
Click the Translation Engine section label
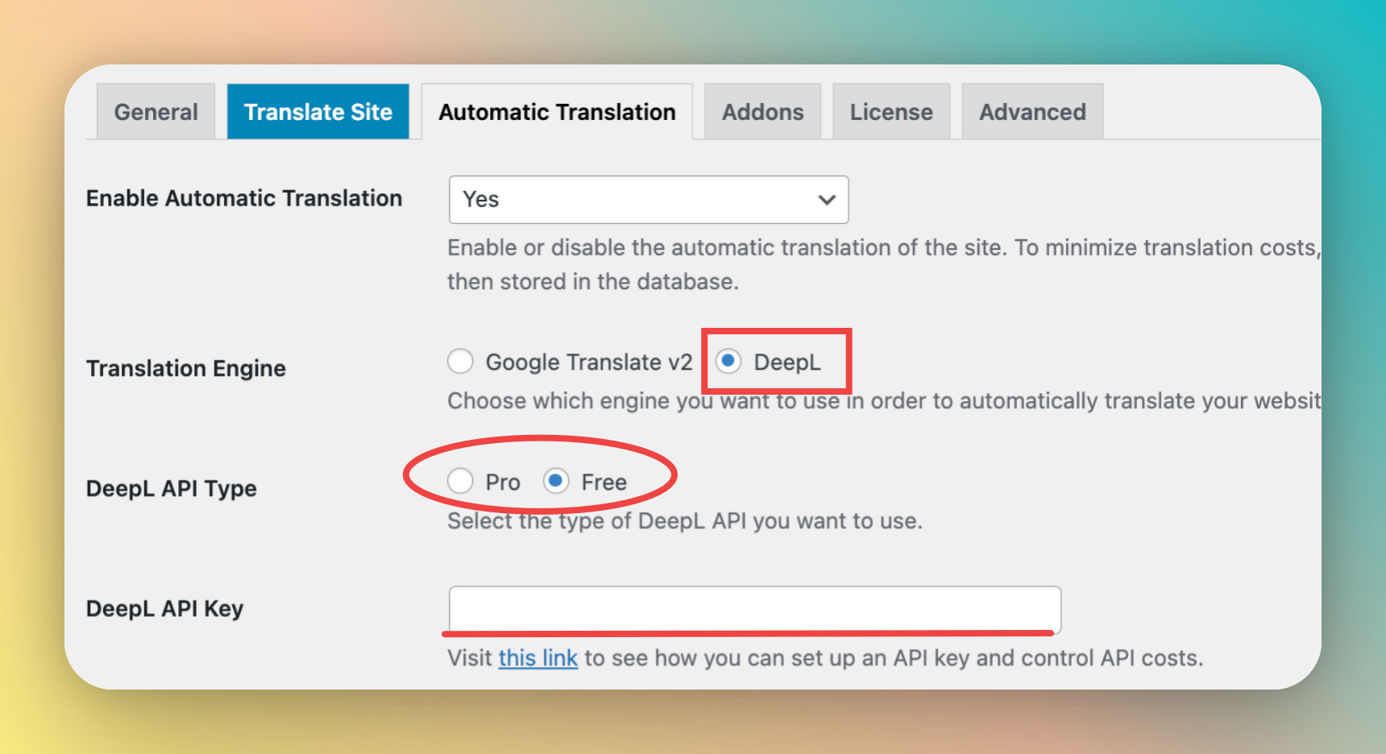coord(185,368)
